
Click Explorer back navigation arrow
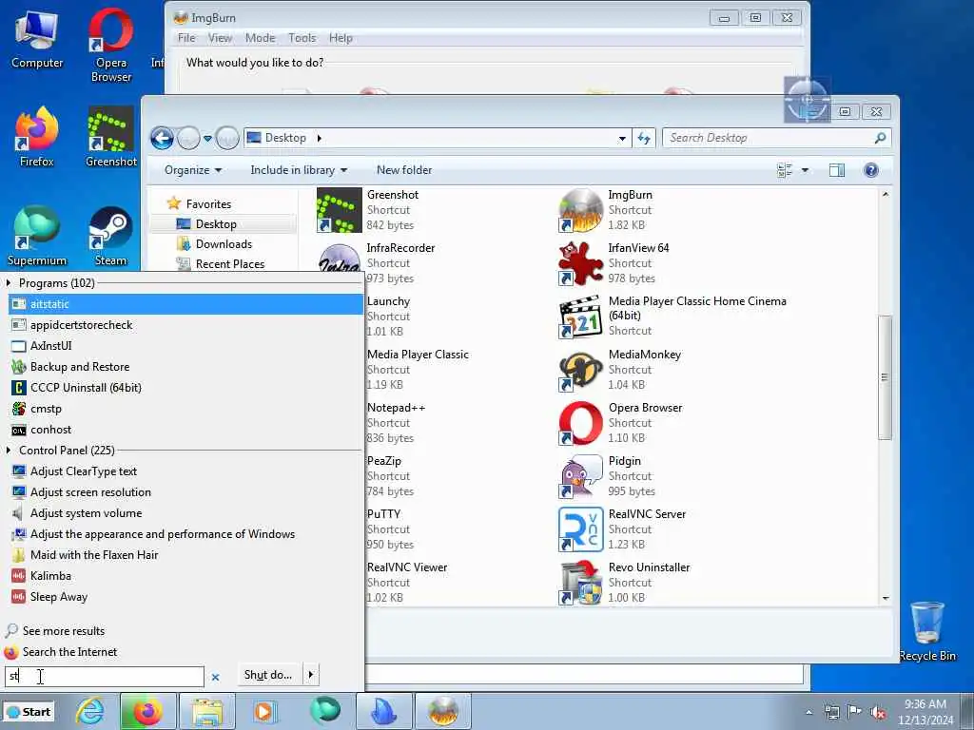click(x=162, y=138)
